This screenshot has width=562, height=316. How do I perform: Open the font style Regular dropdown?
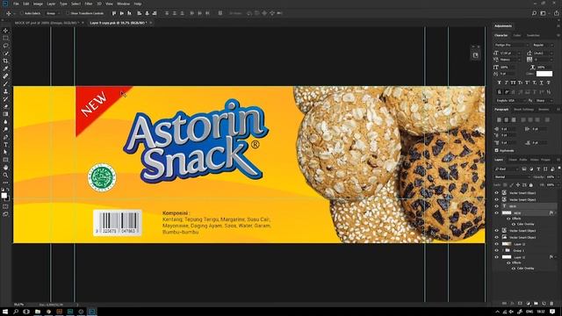coord(543,45)
